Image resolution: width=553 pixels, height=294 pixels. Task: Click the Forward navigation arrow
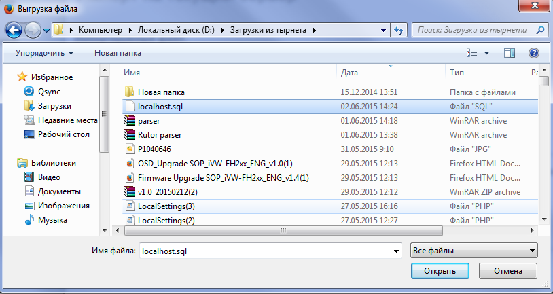pos(33,31)
